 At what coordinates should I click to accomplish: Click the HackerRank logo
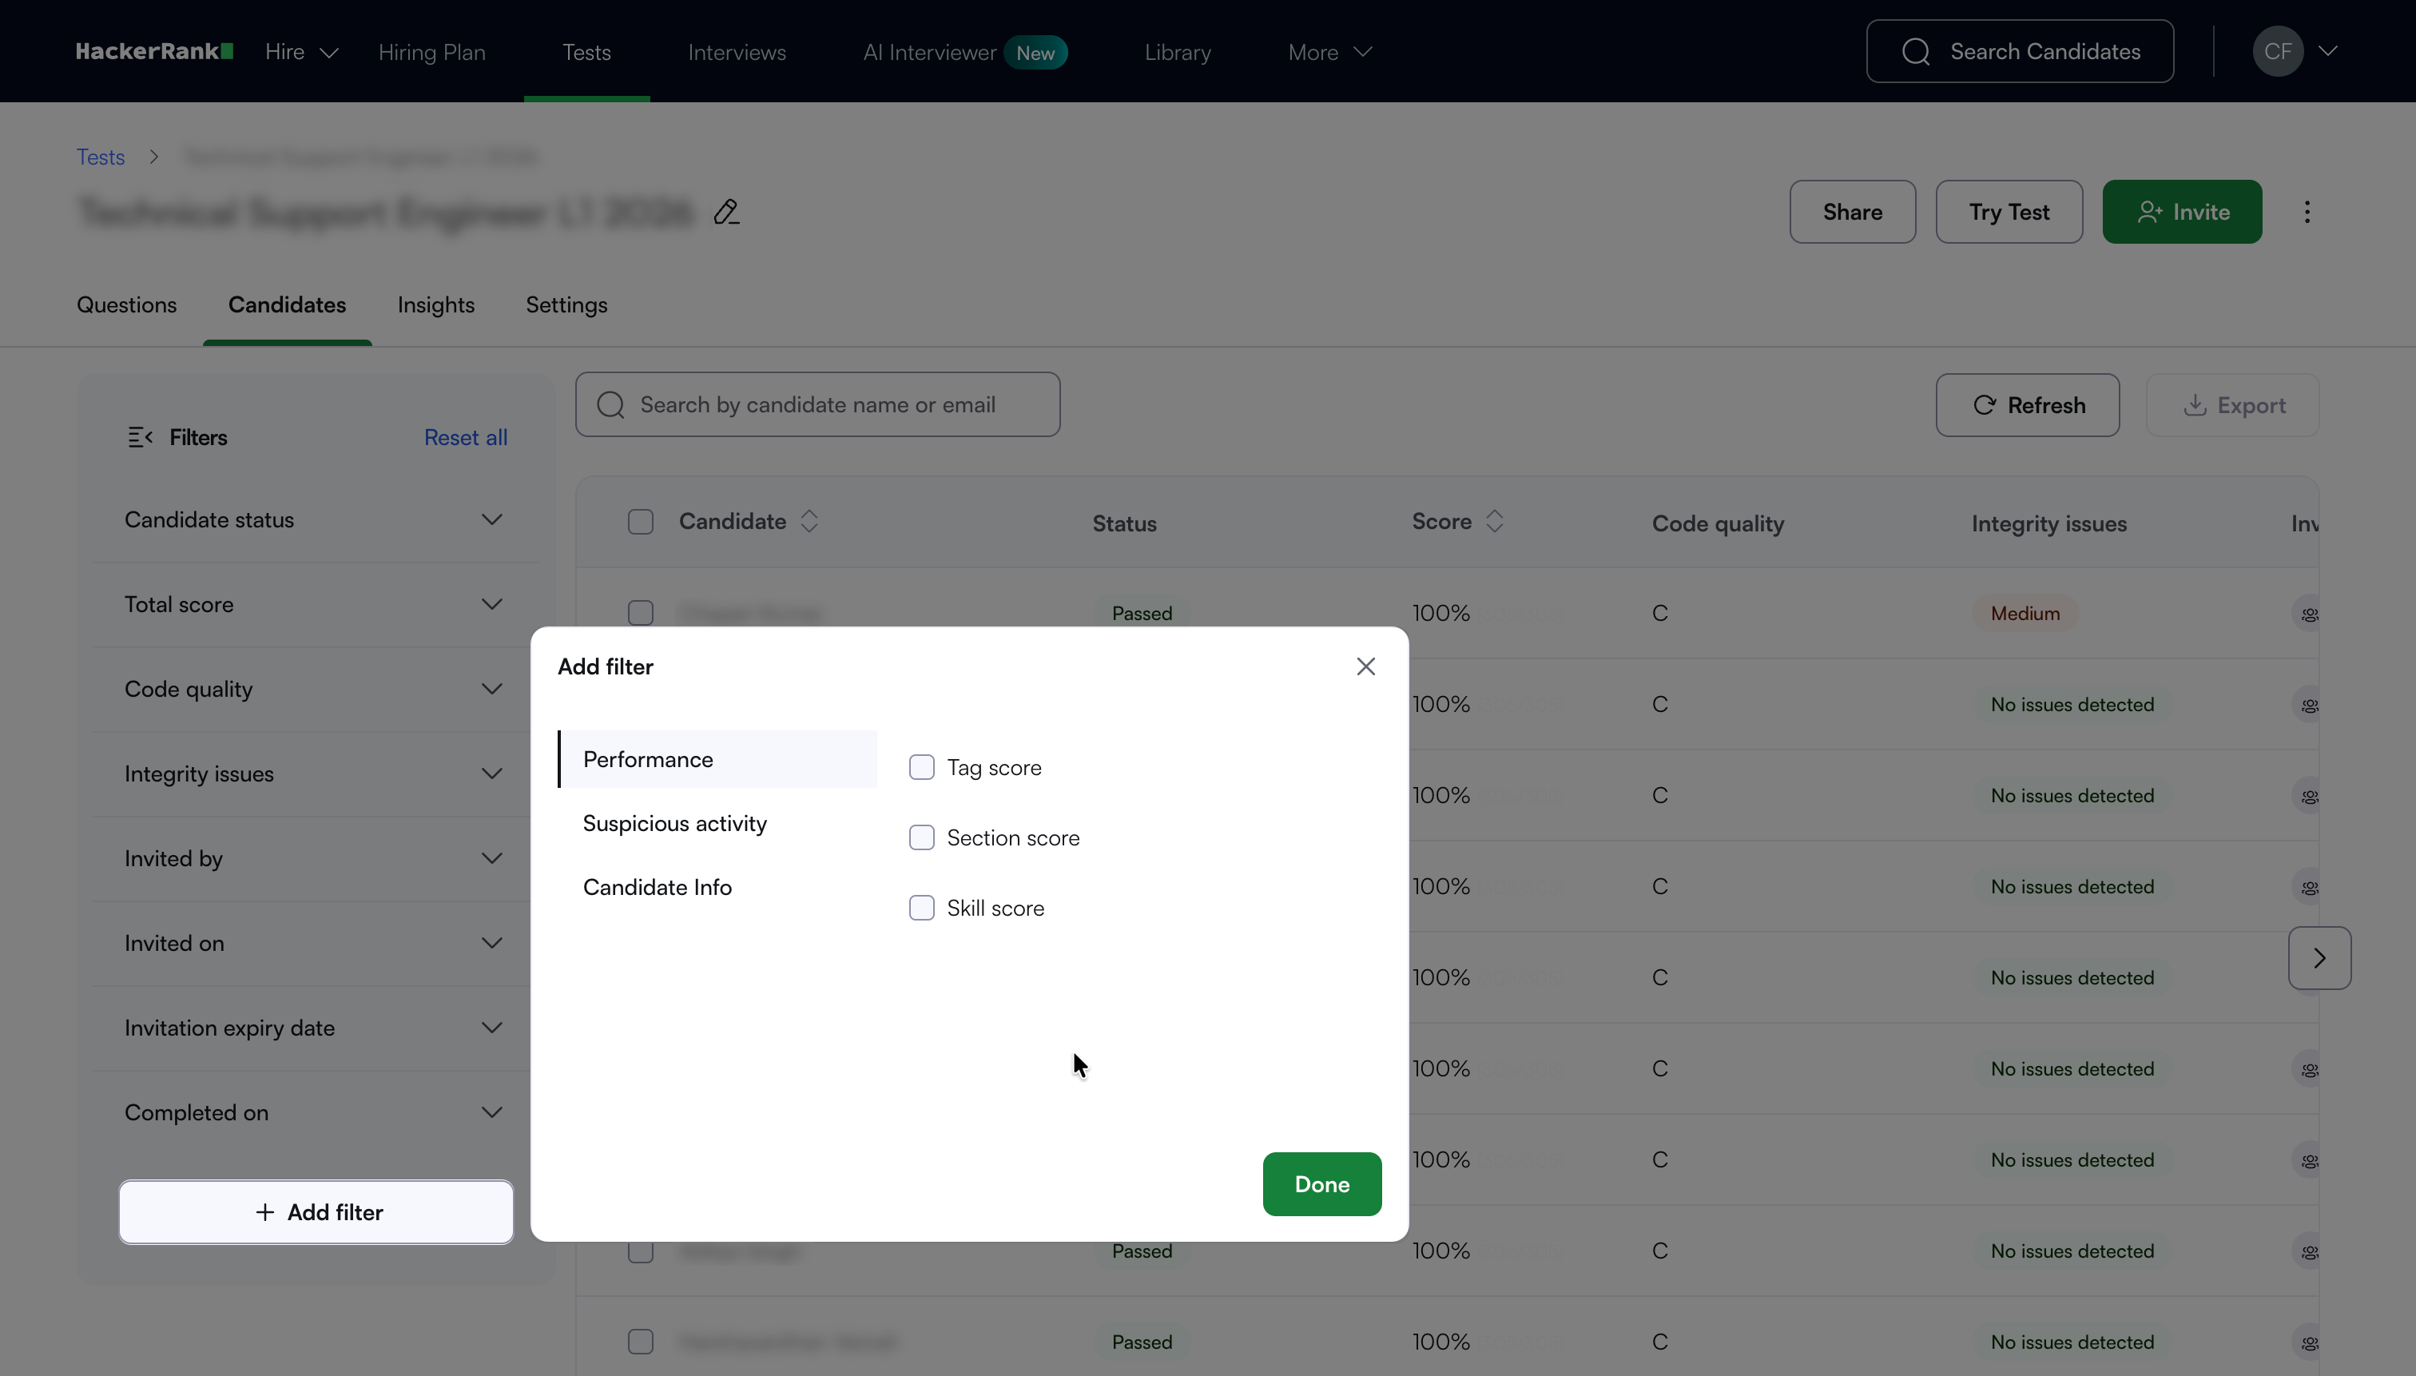coord(155,51)
